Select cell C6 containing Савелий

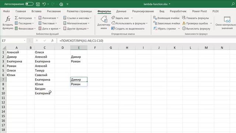pyautogui.click(x=45, y=75)
